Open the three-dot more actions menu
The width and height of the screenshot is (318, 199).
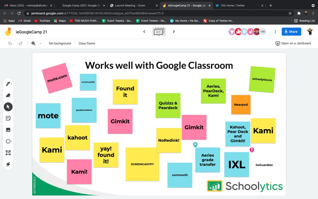275,32
